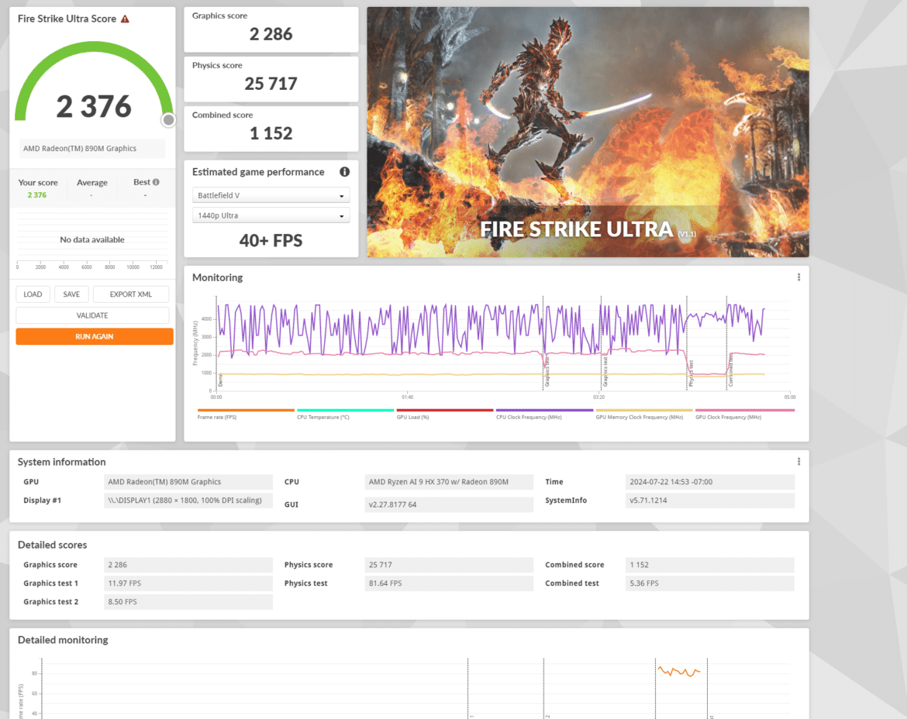
Task: Click the Detailed scores Physics score value 25 717
Action: (449, 565)
